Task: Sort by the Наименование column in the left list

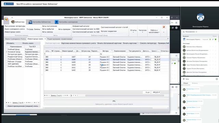Action: [16, 46]
